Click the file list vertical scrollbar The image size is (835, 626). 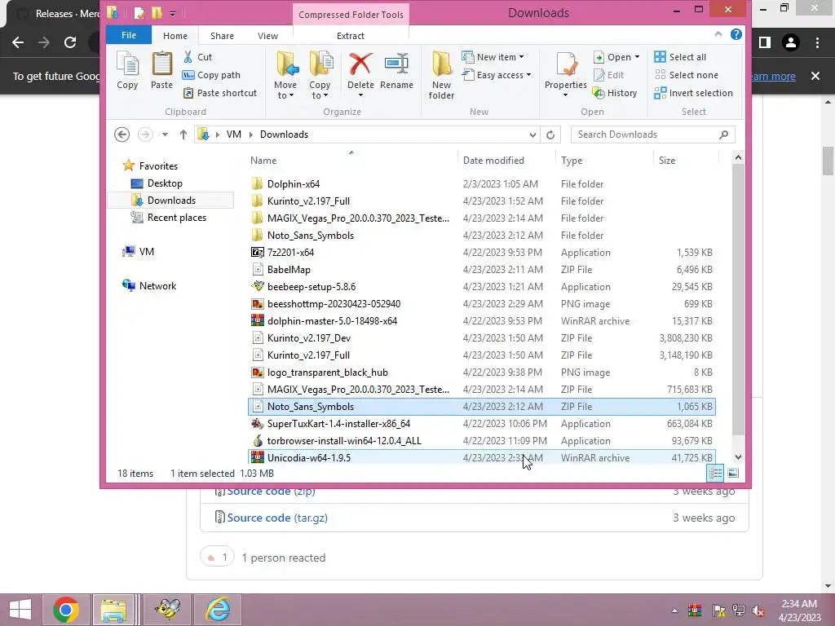(x=738, y=299)
